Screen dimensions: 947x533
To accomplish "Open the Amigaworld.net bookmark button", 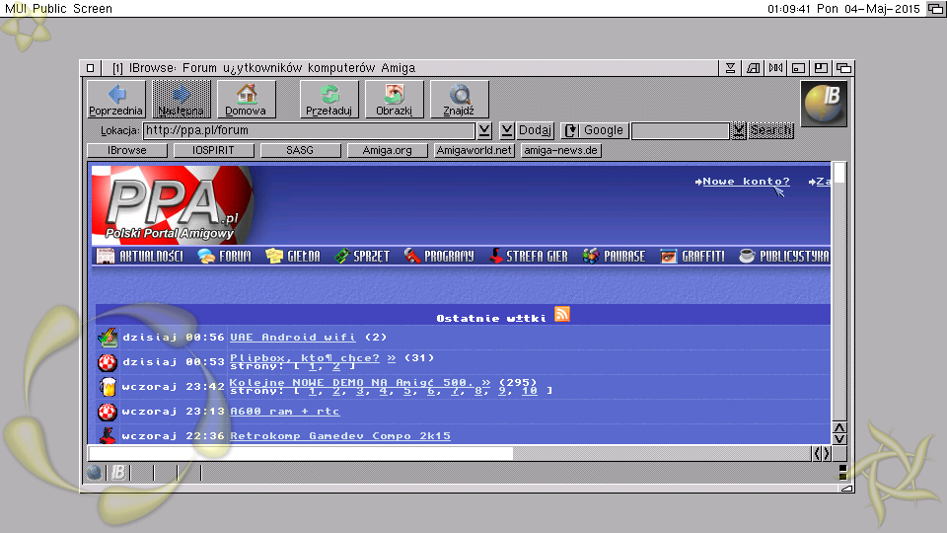I will (474, 150).
